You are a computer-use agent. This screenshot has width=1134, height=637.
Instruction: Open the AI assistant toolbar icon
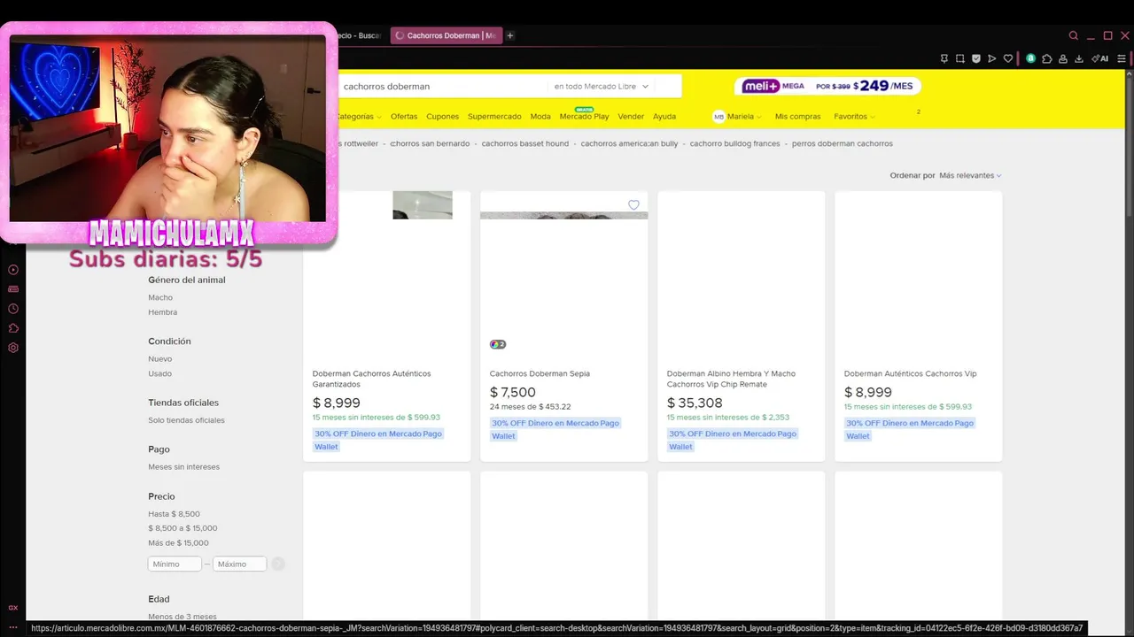[1099, 58]
